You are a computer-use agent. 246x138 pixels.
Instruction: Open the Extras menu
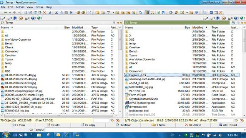click(x=39, y=7)
